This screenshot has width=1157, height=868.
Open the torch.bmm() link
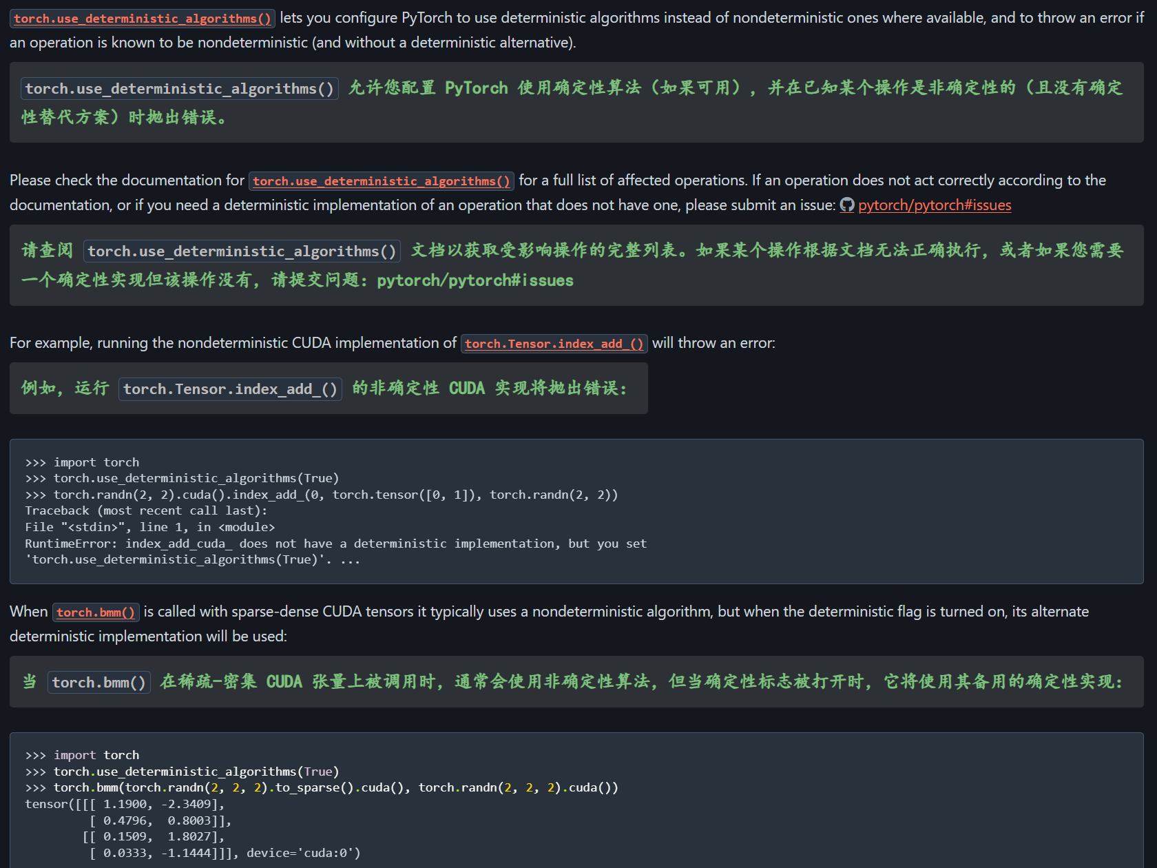(x=96, y=612)
